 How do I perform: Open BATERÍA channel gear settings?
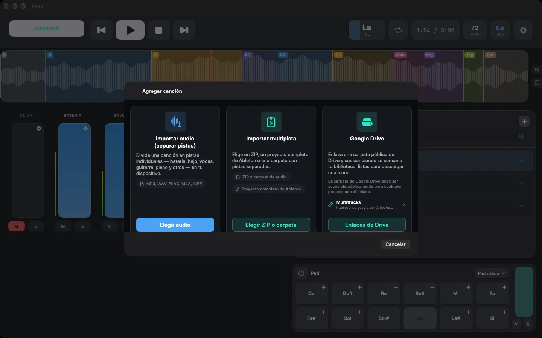click(85, 128)
